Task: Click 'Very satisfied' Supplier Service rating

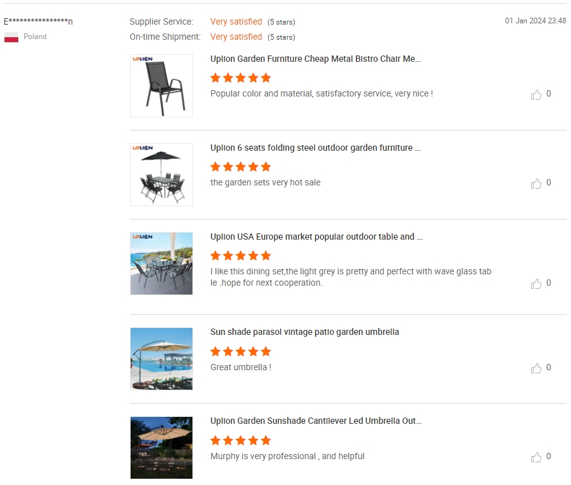Action: (x=236, y=22)
